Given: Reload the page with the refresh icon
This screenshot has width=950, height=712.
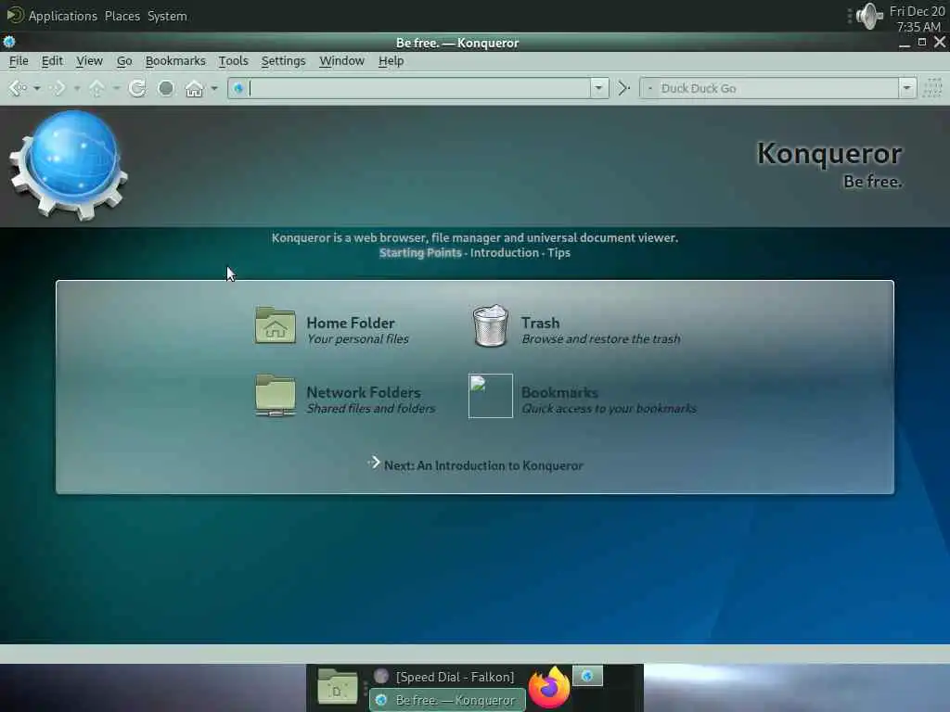Looking at the screenshot, I should tap(137, 88).
